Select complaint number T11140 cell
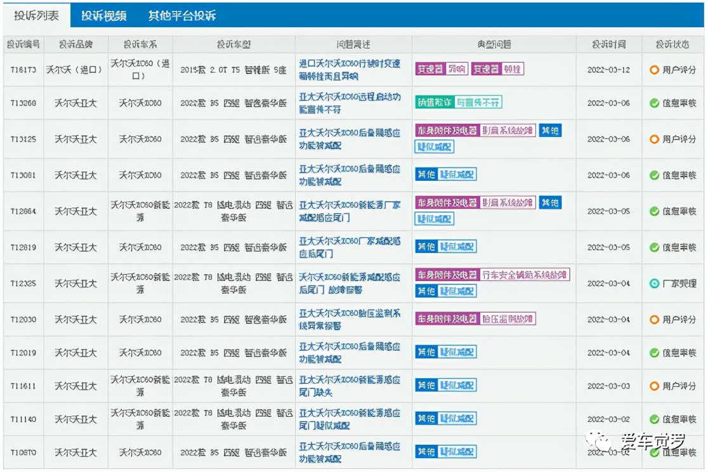Screen dimensions: 708x472 (23, 419)
